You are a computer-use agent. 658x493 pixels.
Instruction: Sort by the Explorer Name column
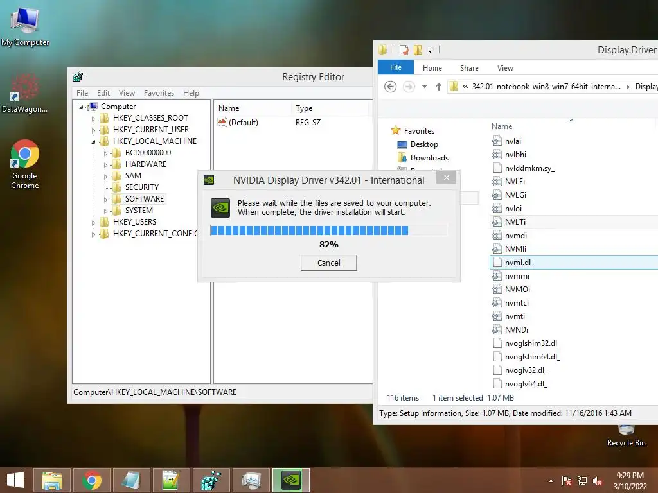pyautogui.click(x=502, y=126)
